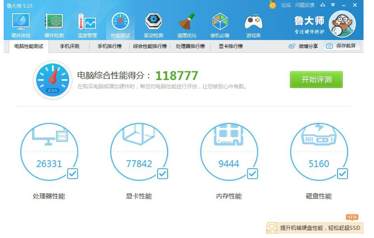Click the 显卡性能 label
Image resolution: width=374 pixels, height=238 pixels.
(139, 196)
